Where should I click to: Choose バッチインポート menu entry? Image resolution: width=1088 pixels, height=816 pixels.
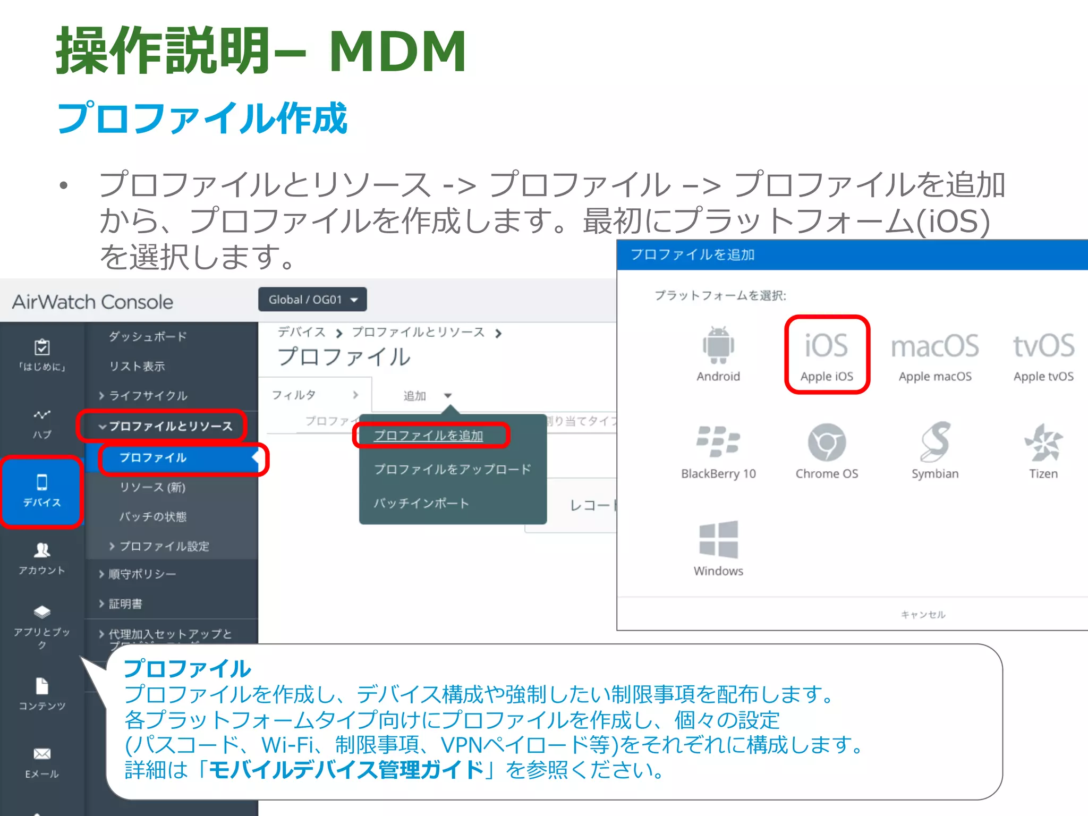pos(421,503)
